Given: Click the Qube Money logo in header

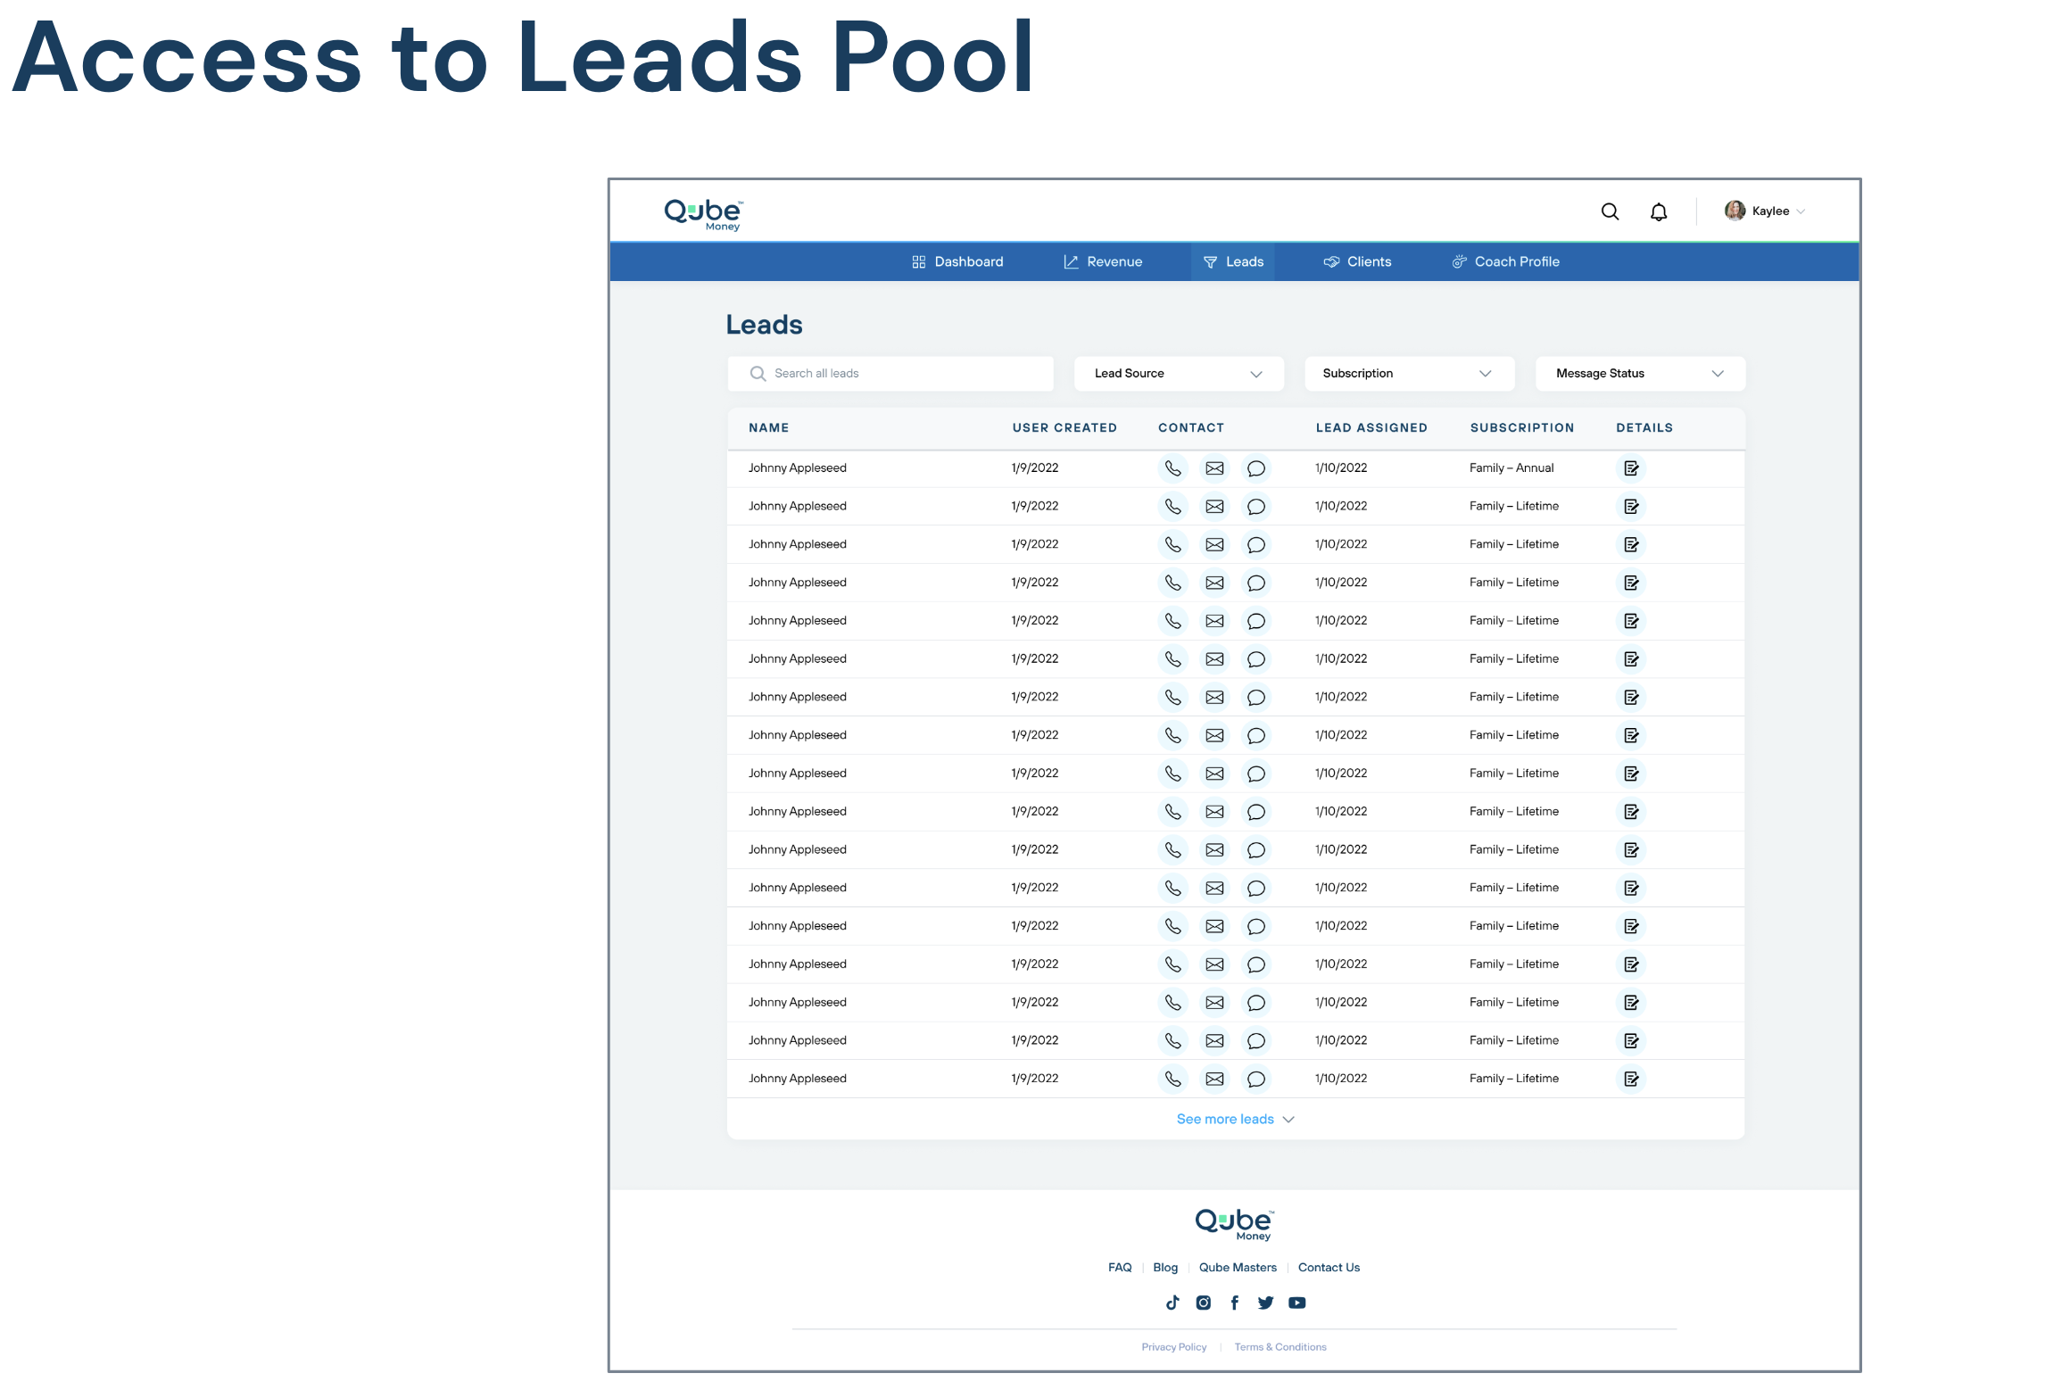Looking at the screenshot, I should pos(703,214).
